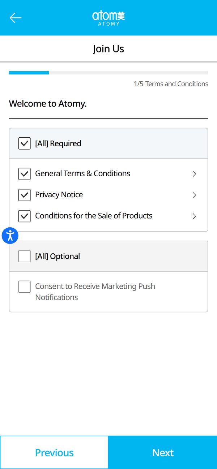Open Conditions for the Sale of Products text
This screenshot has width=217, height=469.
pyautogui.click(x=94, y=216)
